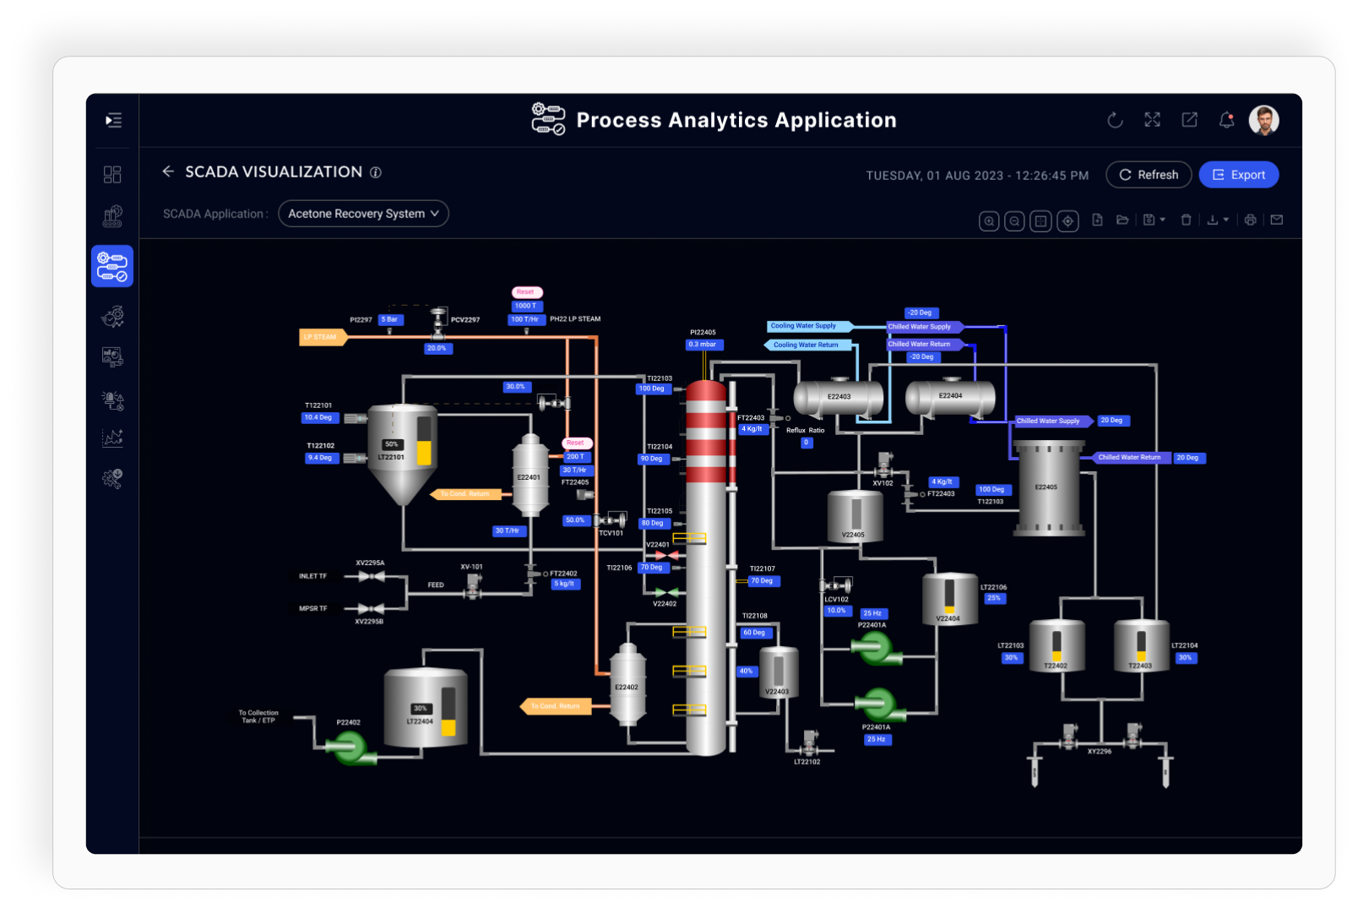This screenshot has width=1358, height=908.
Task: Click the Refresh button
Action: coord(1149,175)
